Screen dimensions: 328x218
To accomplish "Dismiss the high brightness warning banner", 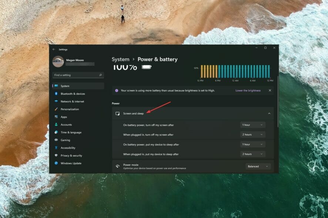I will [270, 90].
